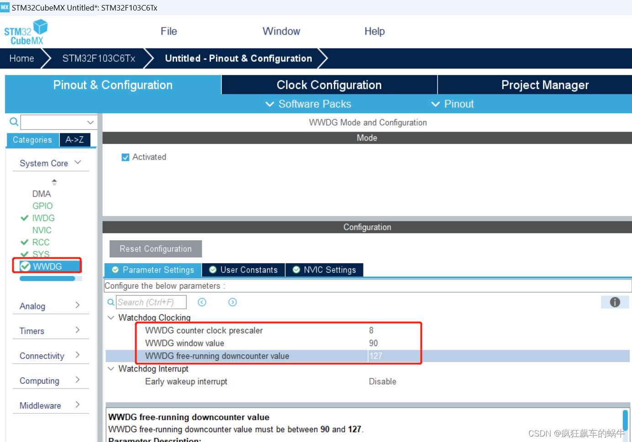Switch to the Categories view tab
The height and width of the screenshot is (442, 632).
(32, 140)
